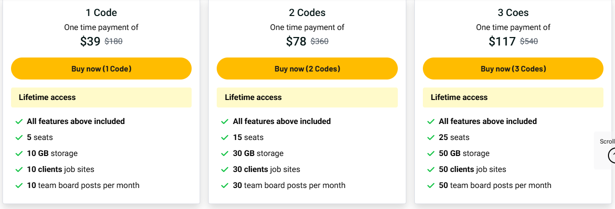Click the checkmark beside 25 seats

click(x=431, y=137)
